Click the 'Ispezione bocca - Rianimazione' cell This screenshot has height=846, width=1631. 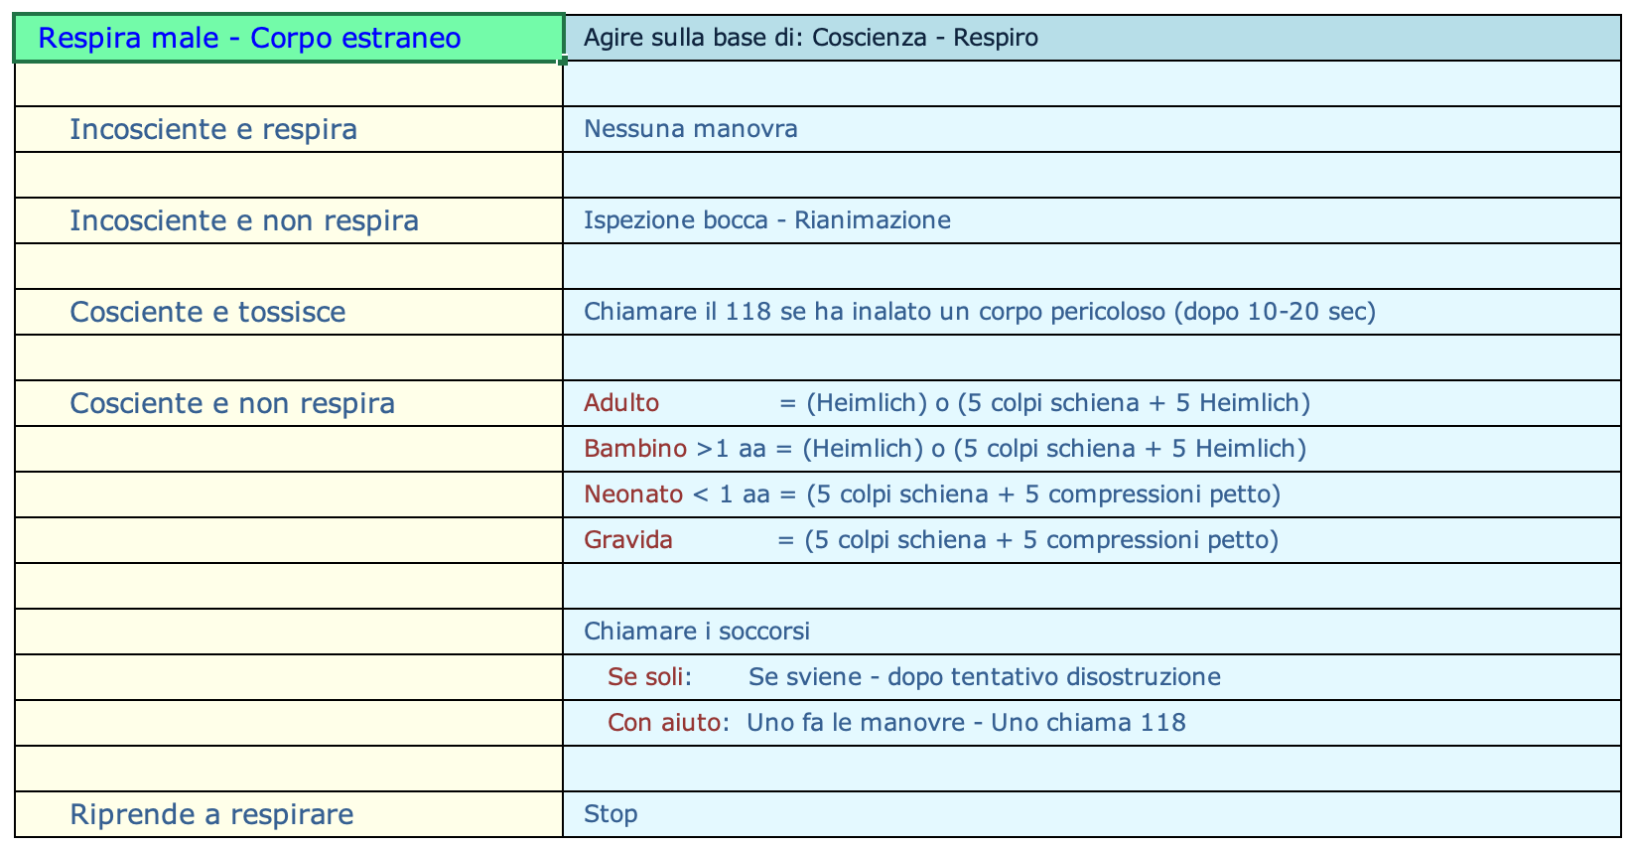pyautogui.click(x=1092, y=220)
